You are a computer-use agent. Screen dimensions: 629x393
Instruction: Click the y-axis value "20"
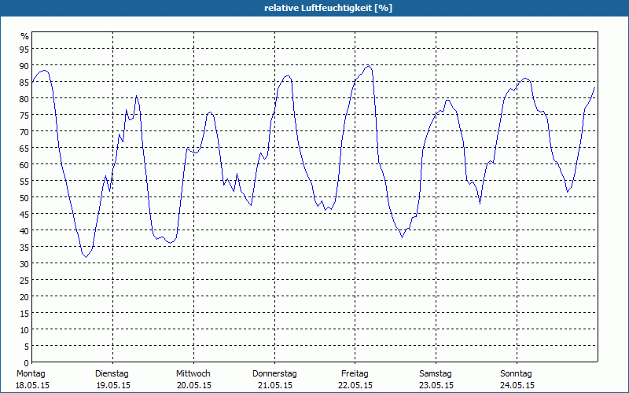[24, 297]
